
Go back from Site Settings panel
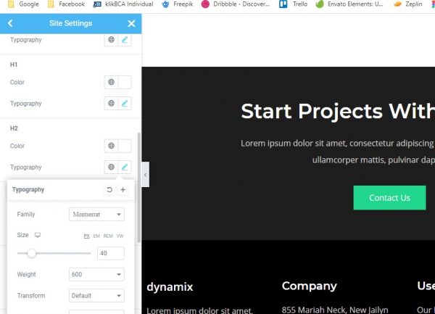(10, 23)
